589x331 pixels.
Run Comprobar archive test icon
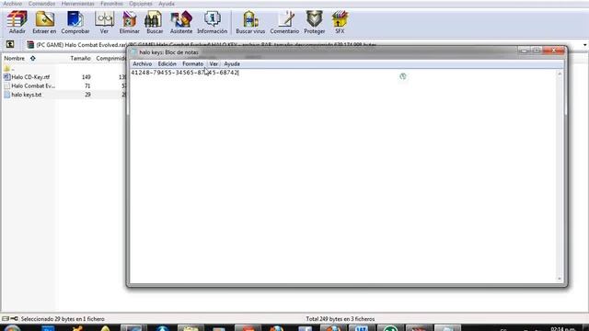(75, 18)
